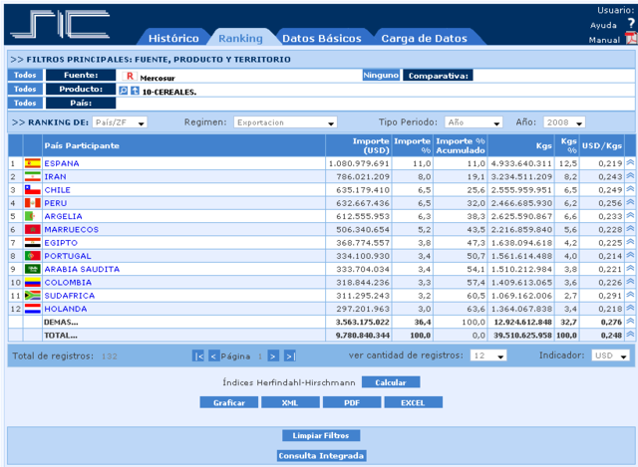The image size is (638, 467).
Task: Open the ver cantidad de registros dropdown
Action: (x=488, y=355)
